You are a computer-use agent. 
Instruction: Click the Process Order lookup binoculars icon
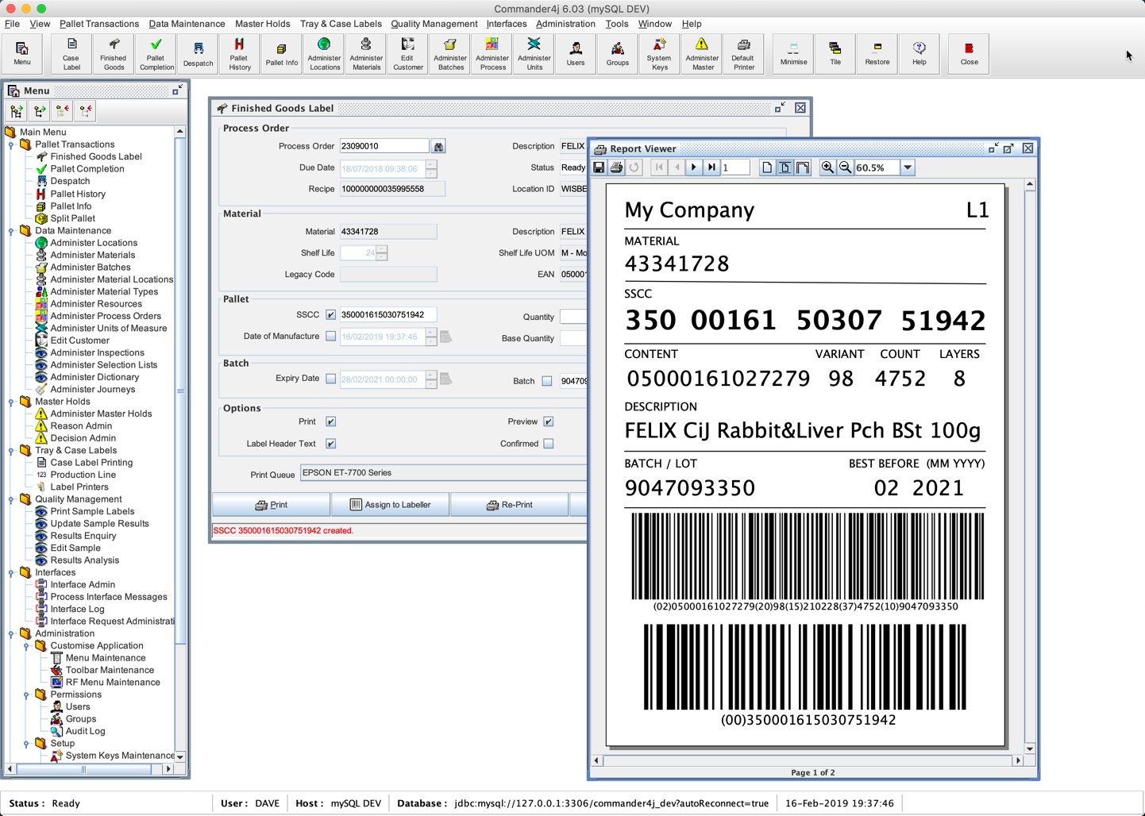438,147
